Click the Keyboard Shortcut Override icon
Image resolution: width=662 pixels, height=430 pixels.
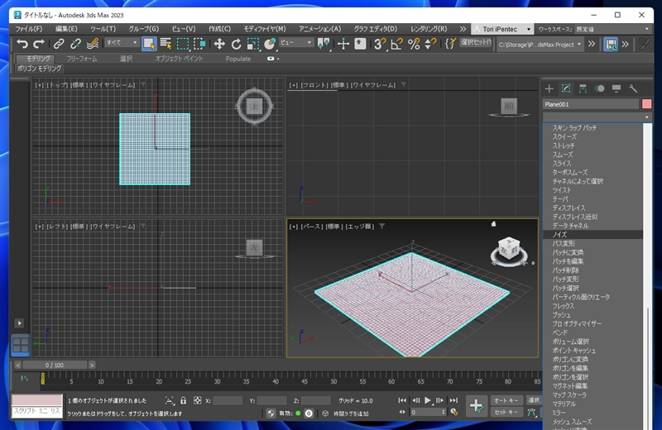click(x=360, y=44)
